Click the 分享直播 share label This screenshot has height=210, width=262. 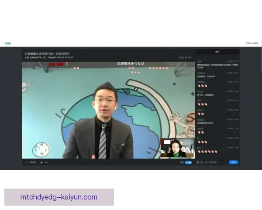pos(32,162)
